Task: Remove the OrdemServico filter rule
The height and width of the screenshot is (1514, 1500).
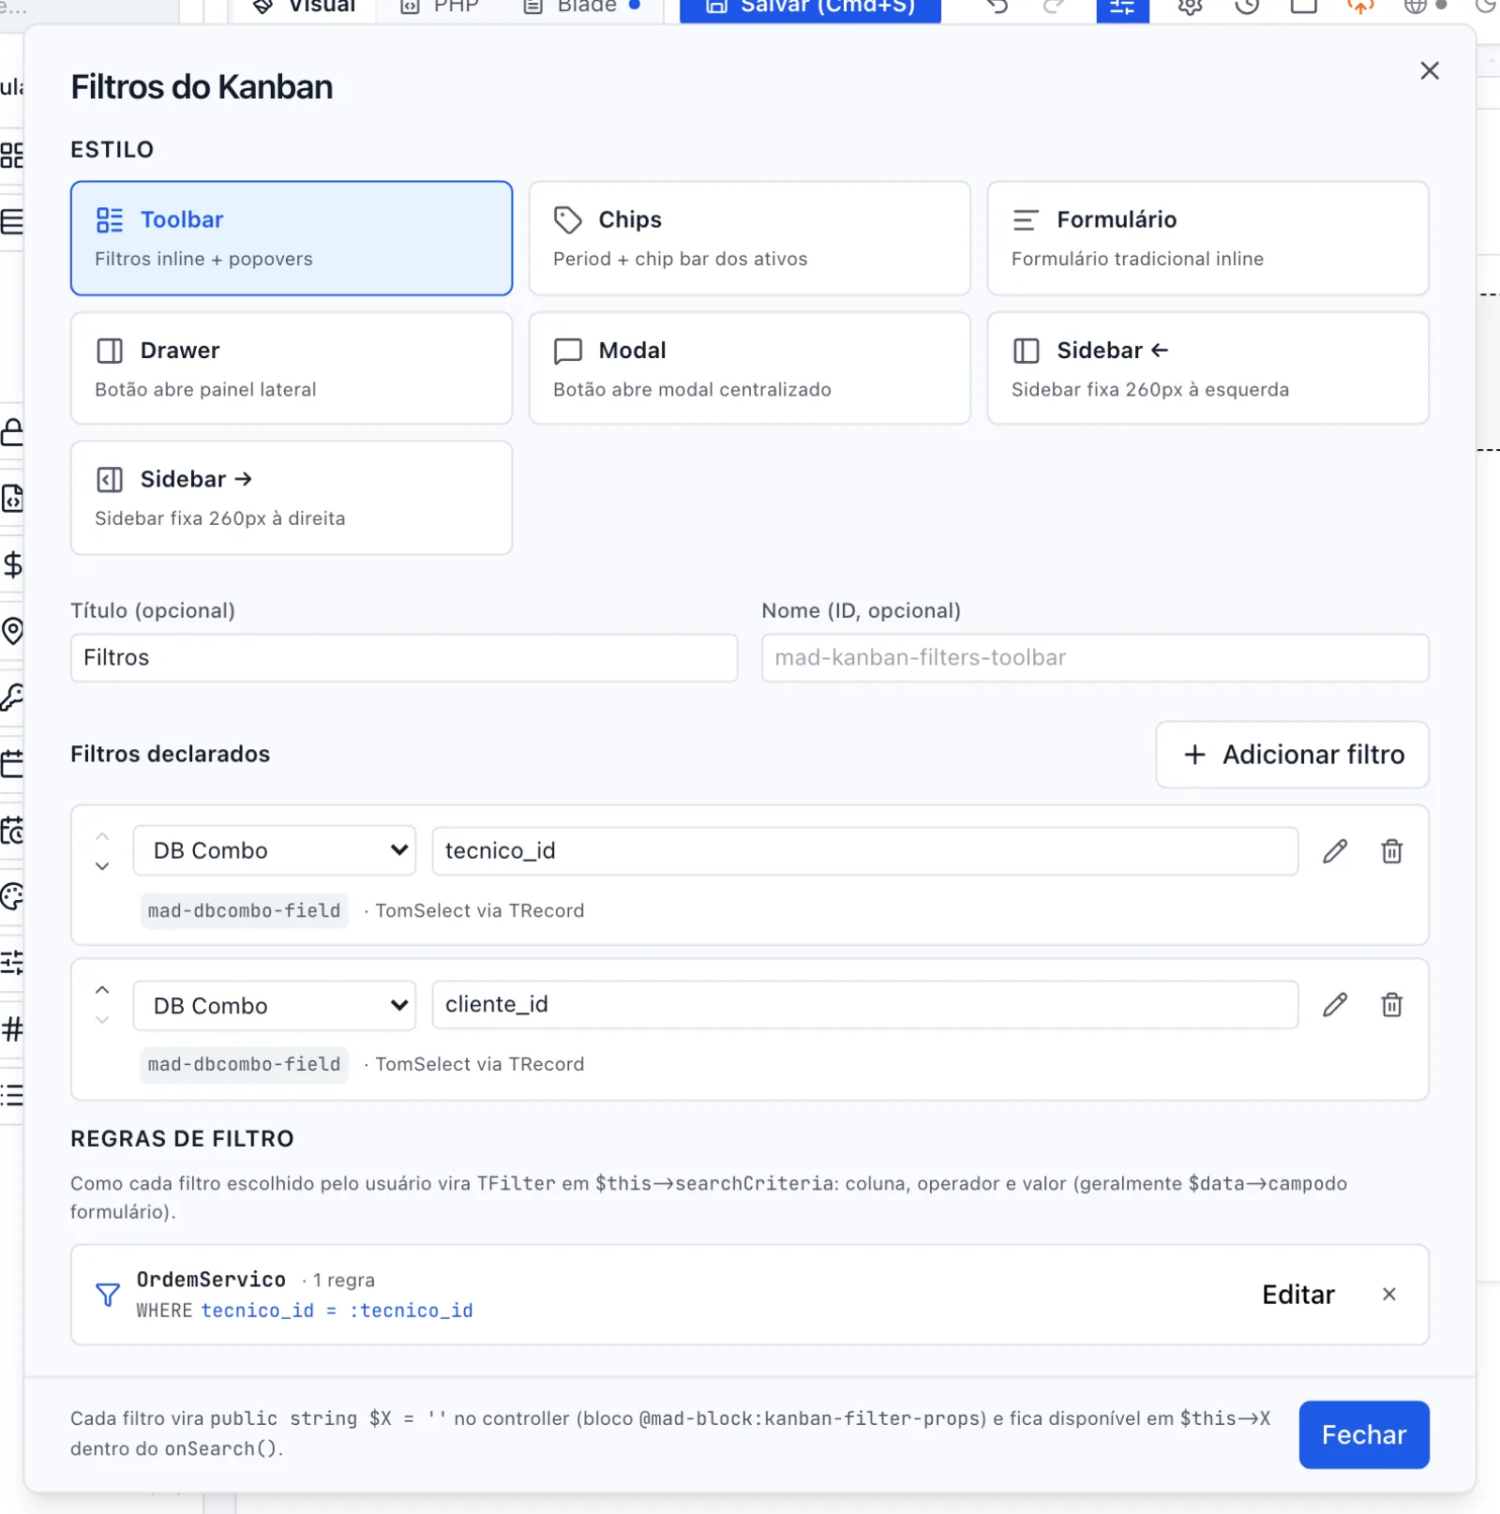Action: click(x=1389, y=1294)
